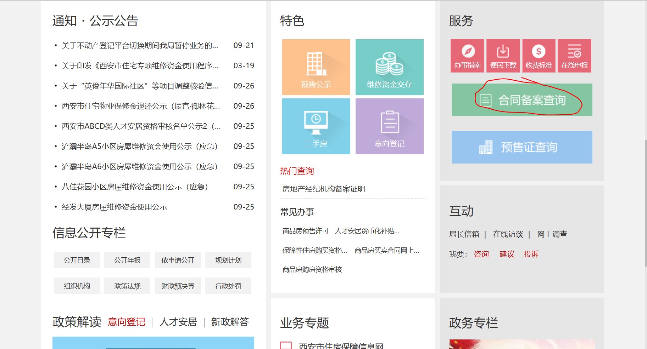647x349 pixels.
Task: Open 在线申报 online filing icon
Action: (x=574, y=55)
